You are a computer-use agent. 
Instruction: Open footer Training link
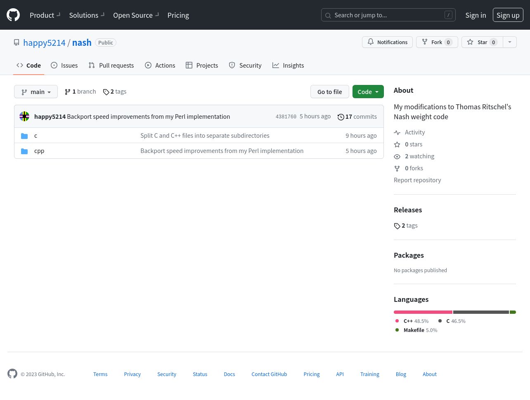tap(370, 374)
